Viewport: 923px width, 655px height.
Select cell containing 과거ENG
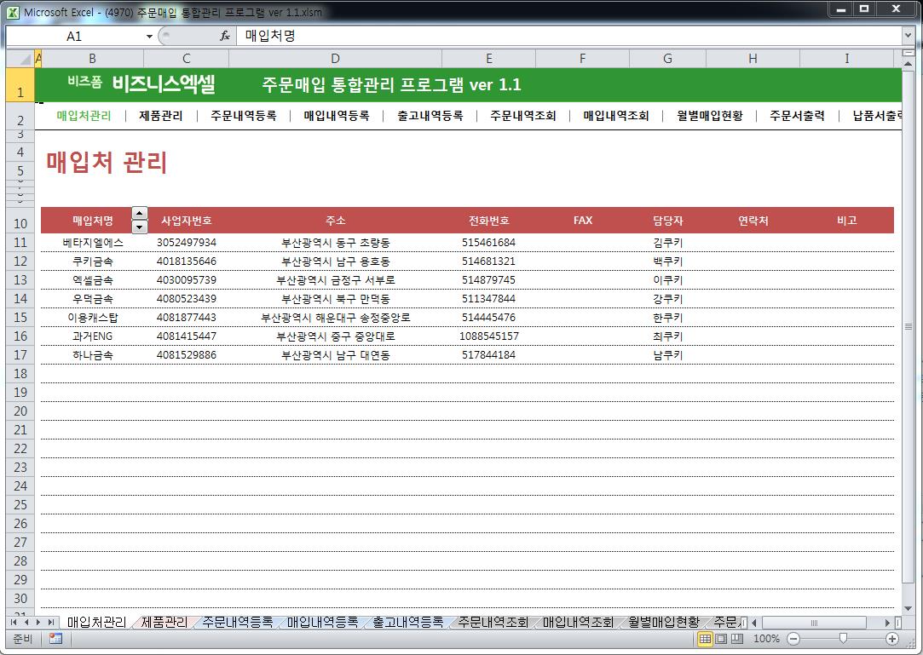92,336
